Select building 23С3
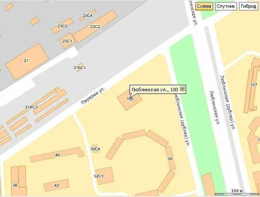The height and width of the screenshot is (197, 260). tap(62, 26)
